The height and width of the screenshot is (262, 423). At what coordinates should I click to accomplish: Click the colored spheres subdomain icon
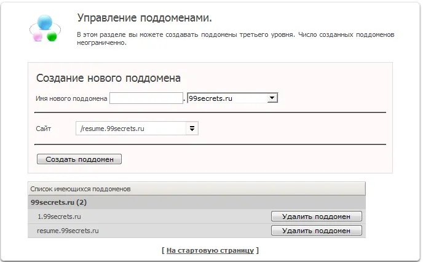click(x=45, y=28)
